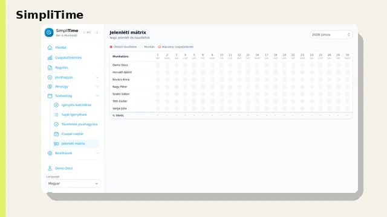Click the day 30 column header
Viewport: 387px width, 217px height.
tap(348, 56)
